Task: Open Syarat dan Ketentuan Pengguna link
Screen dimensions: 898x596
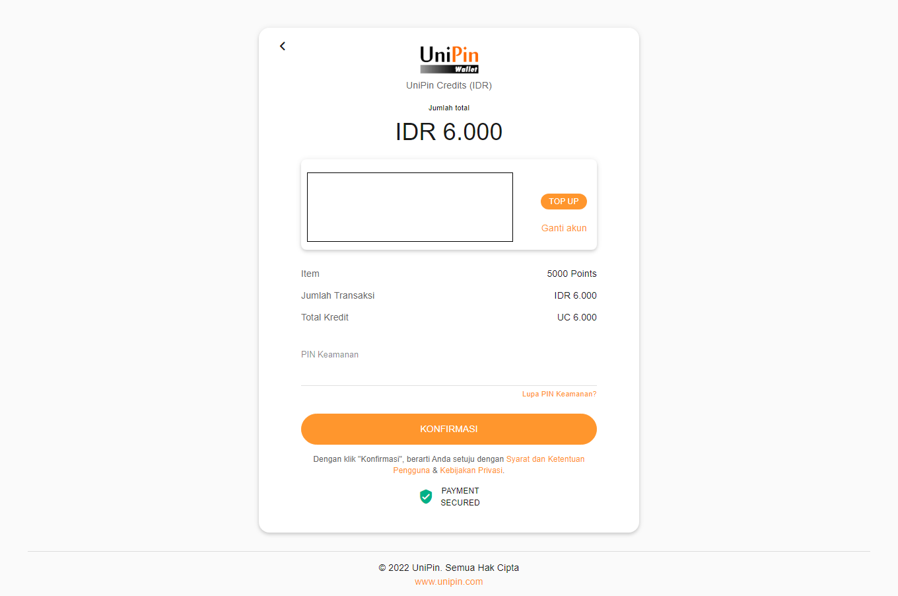Action: tap(489, 465)
